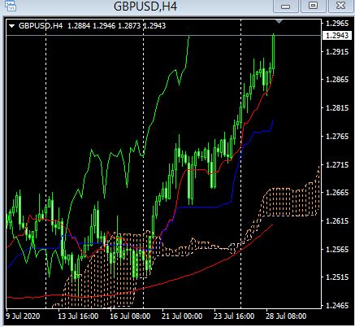The width and height of the screenshot is (355, 327).
Task: Click the blue Kijun-sen line end
Action: (273, 121)
